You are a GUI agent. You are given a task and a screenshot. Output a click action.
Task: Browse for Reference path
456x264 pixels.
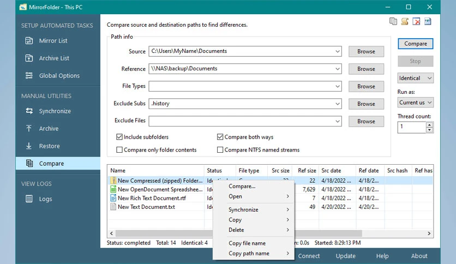366,69
